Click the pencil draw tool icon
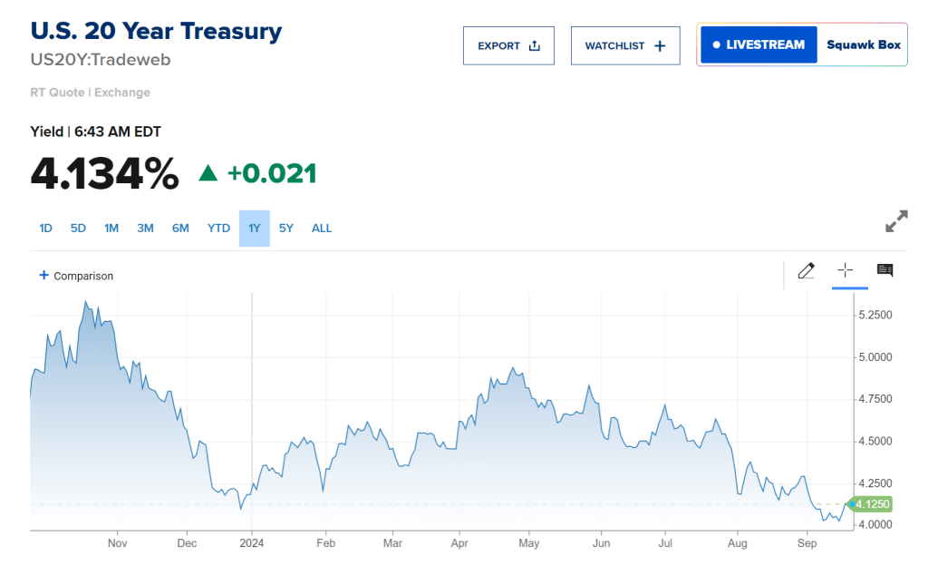The width and height of the screenshot is (928, 575). (806, 270)
